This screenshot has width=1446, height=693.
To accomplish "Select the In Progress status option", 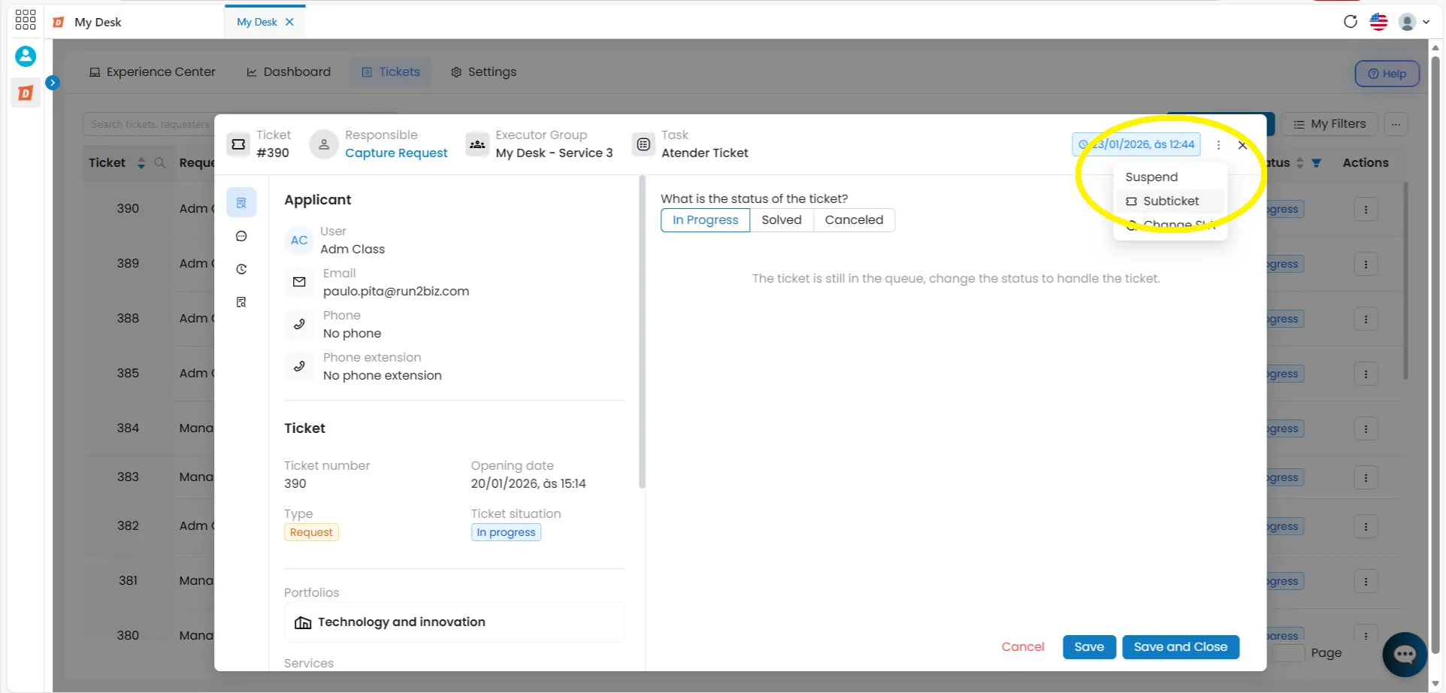I will coord(705,220).
